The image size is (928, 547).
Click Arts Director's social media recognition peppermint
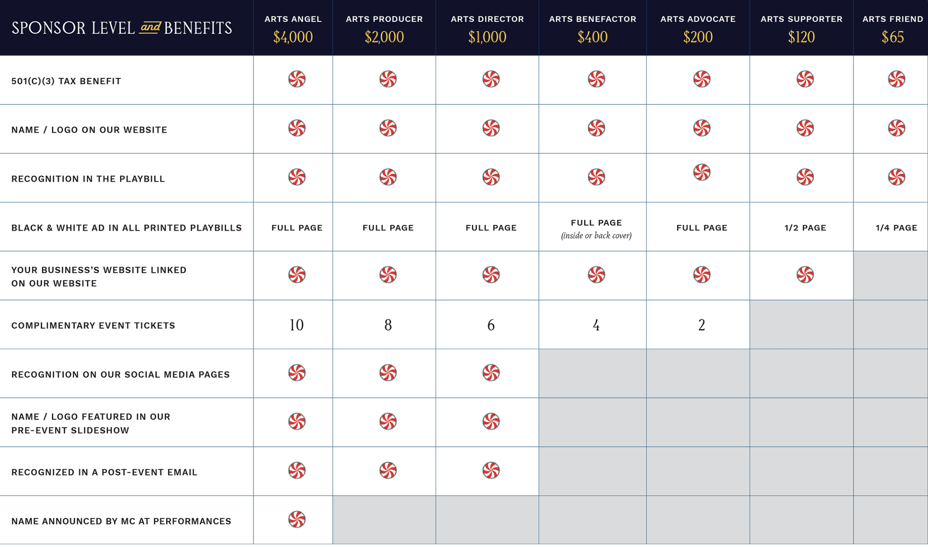tap(491, 373)
